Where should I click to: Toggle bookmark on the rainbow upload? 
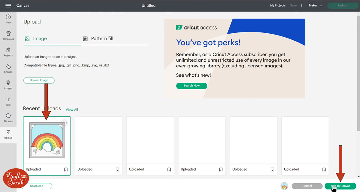(x=66, y=169)
